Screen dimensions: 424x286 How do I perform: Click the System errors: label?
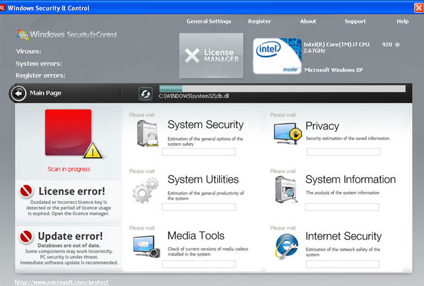[39, 64]
